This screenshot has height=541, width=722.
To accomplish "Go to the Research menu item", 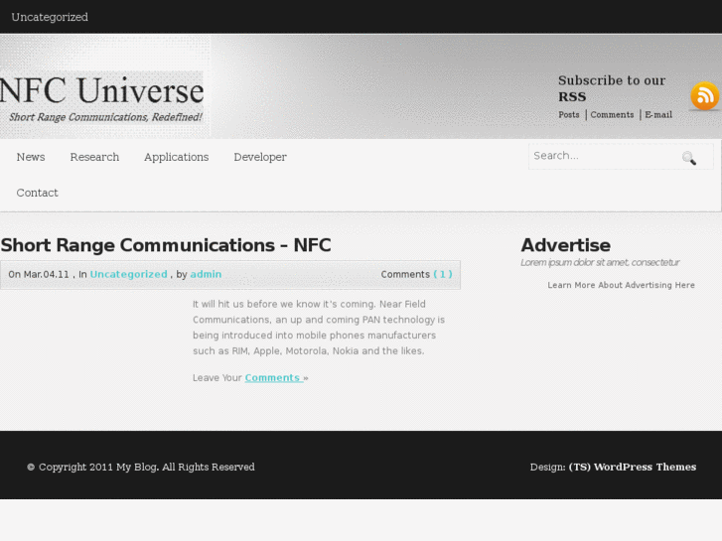I will (94, 157).
